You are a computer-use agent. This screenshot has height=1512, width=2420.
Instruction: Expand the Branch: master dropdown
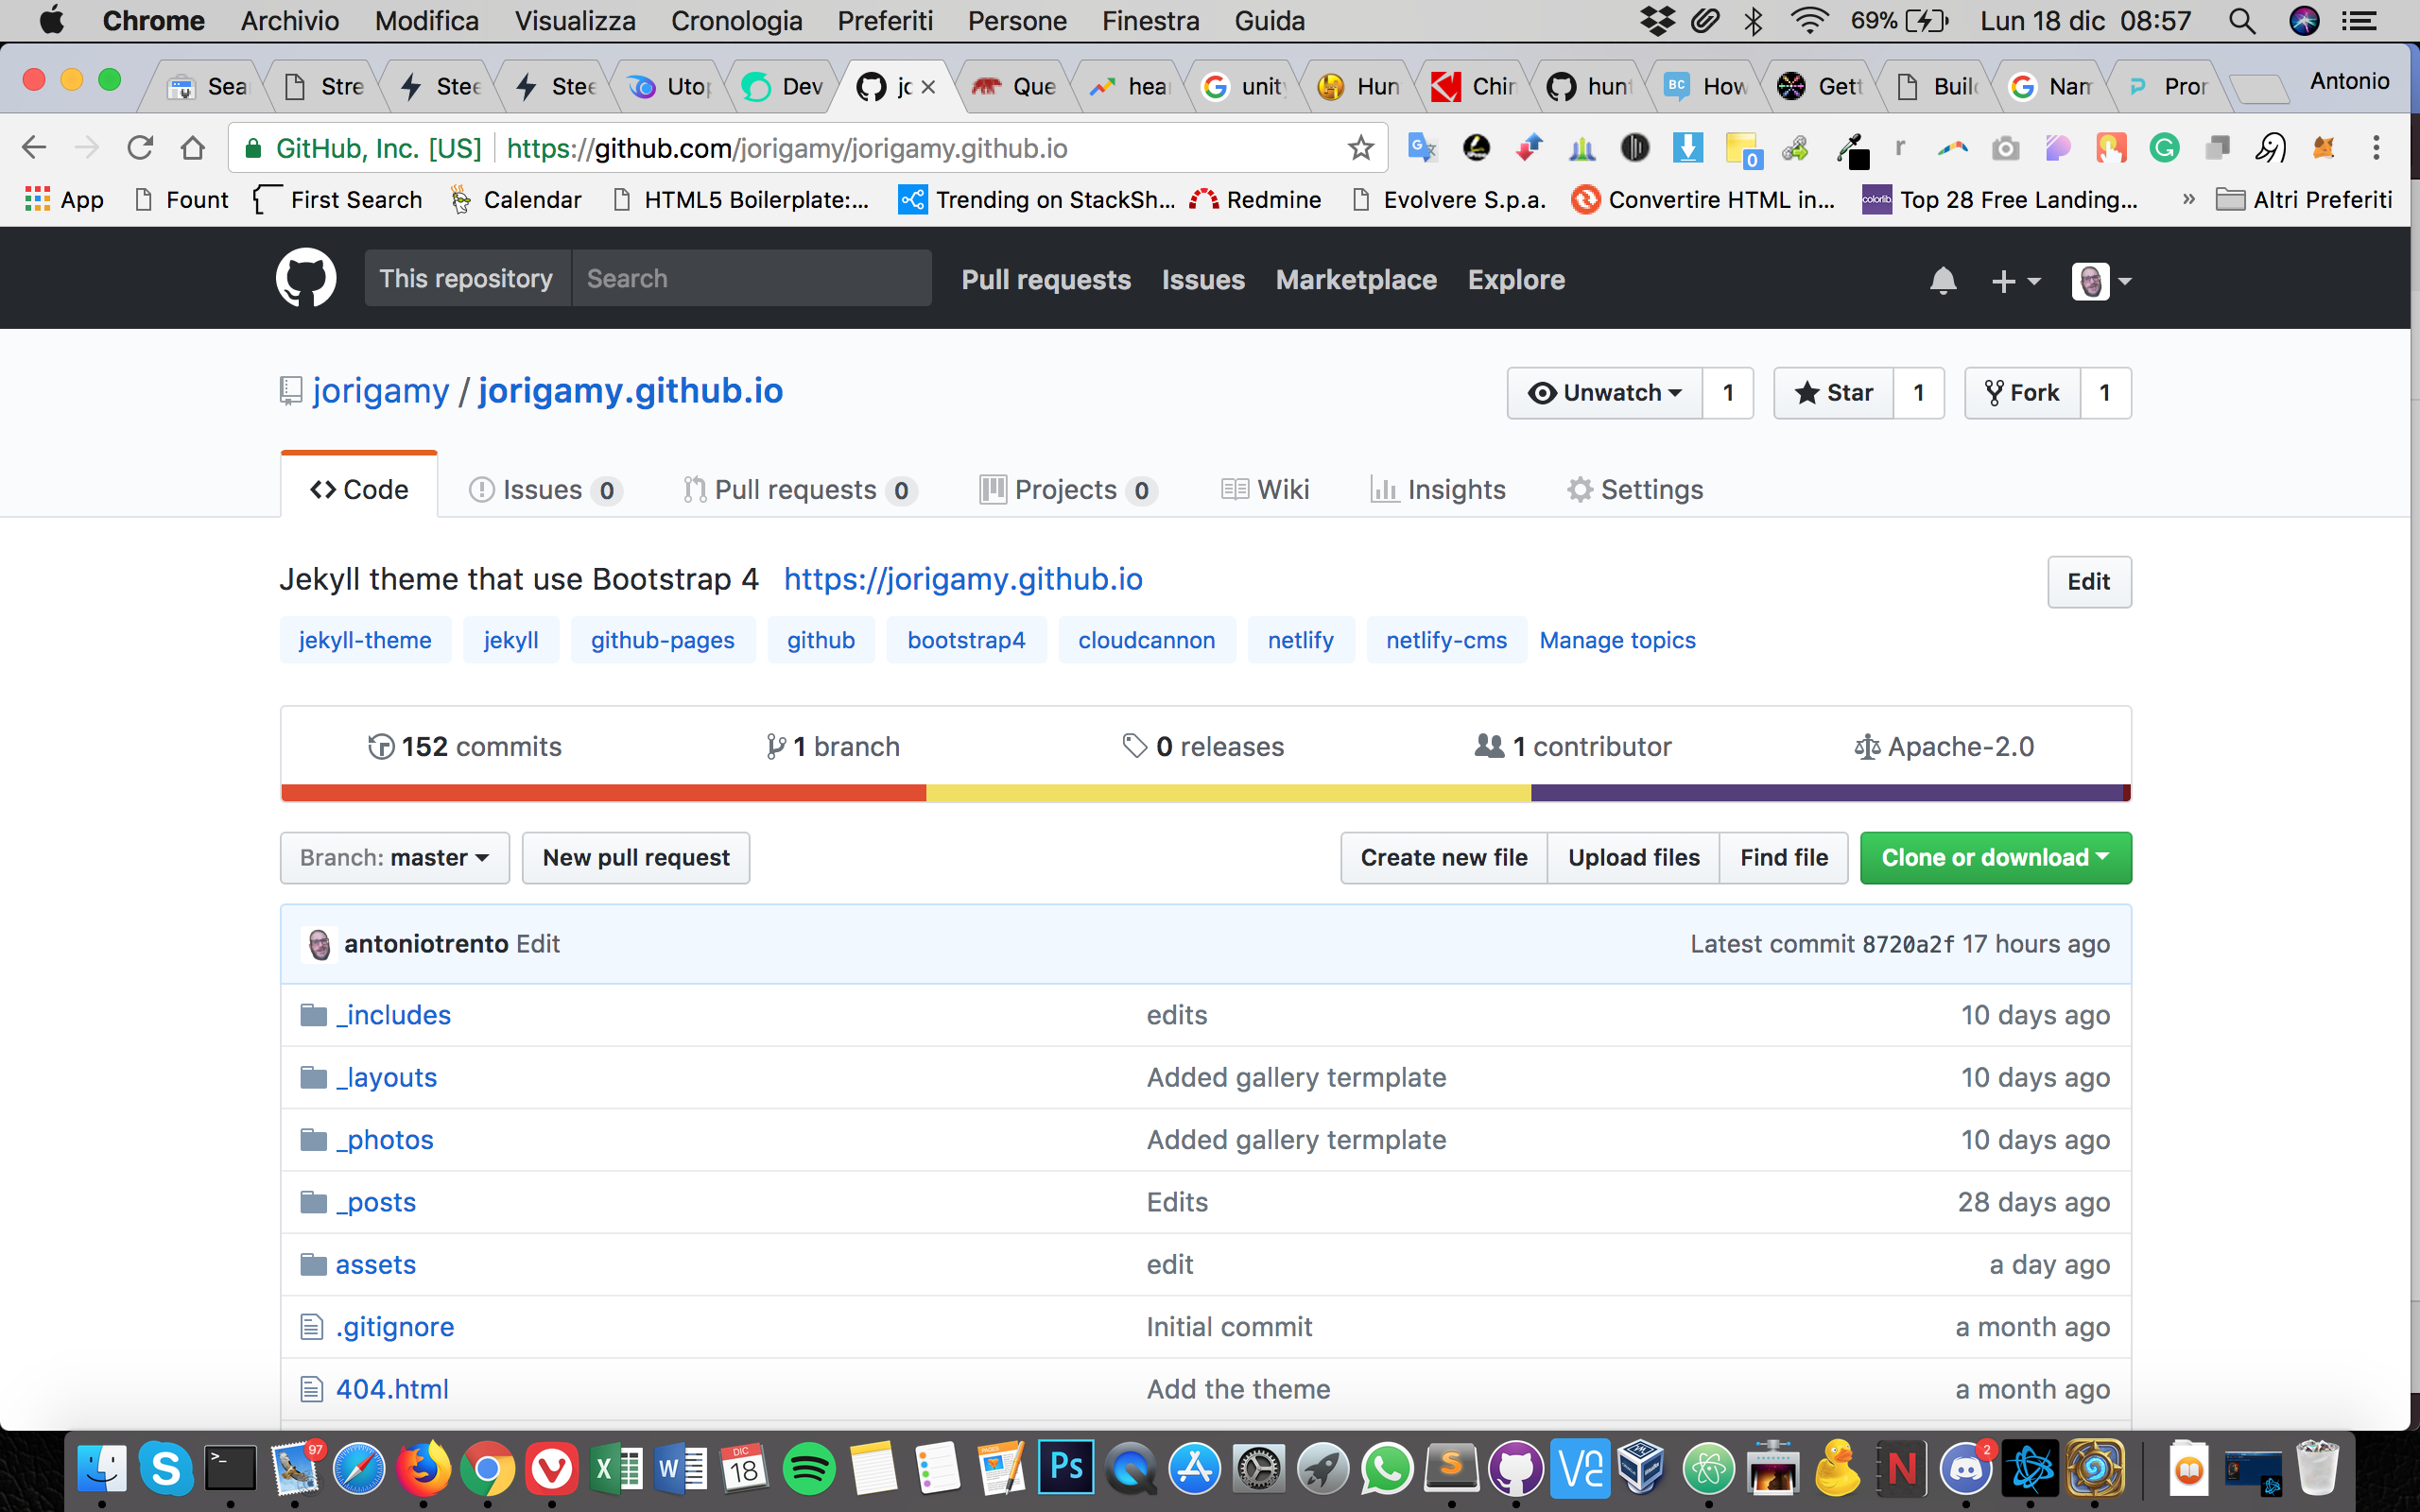click(x=394, y=858)
